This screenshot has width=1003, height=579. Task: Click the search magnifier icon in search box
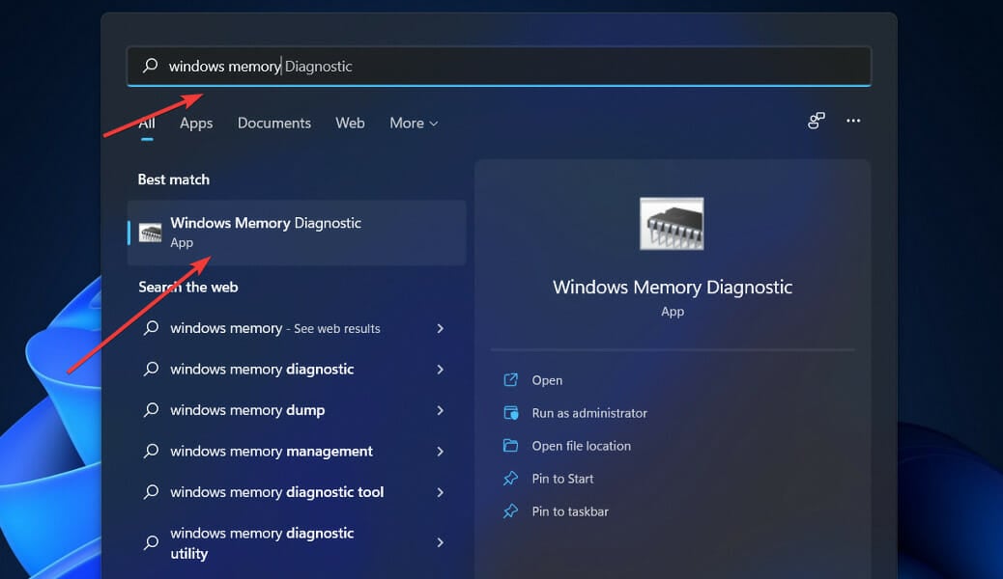coord(151,66)
